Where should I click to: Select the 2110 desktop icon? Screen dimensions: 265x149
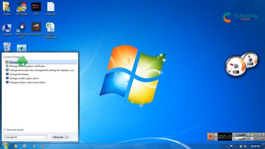(x=36, y=8)
